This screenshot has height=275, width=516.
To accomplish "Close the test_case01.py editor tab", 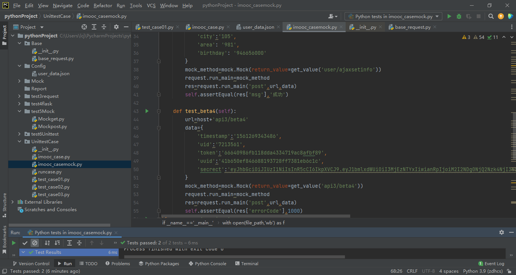I will click(178, 27).
